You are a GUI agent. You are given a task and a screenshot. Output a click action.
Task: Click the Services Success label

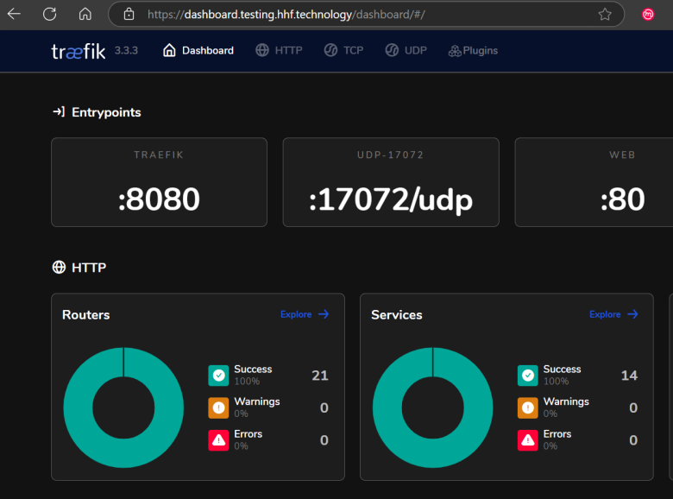[x=562, y=370]
